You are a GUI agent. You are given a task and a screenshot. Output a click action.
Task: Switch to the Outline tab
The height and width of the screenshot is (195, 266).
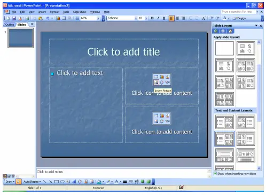point(9,25)
